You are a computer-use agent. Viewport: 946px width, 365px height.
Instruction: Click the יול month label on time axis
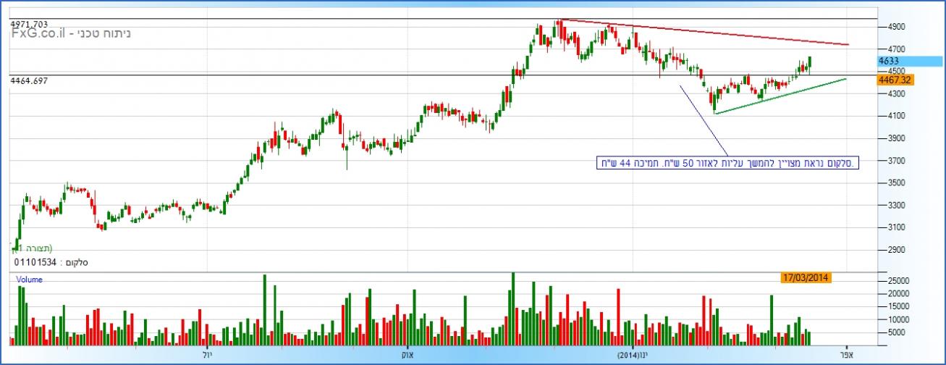coord(203,356)
